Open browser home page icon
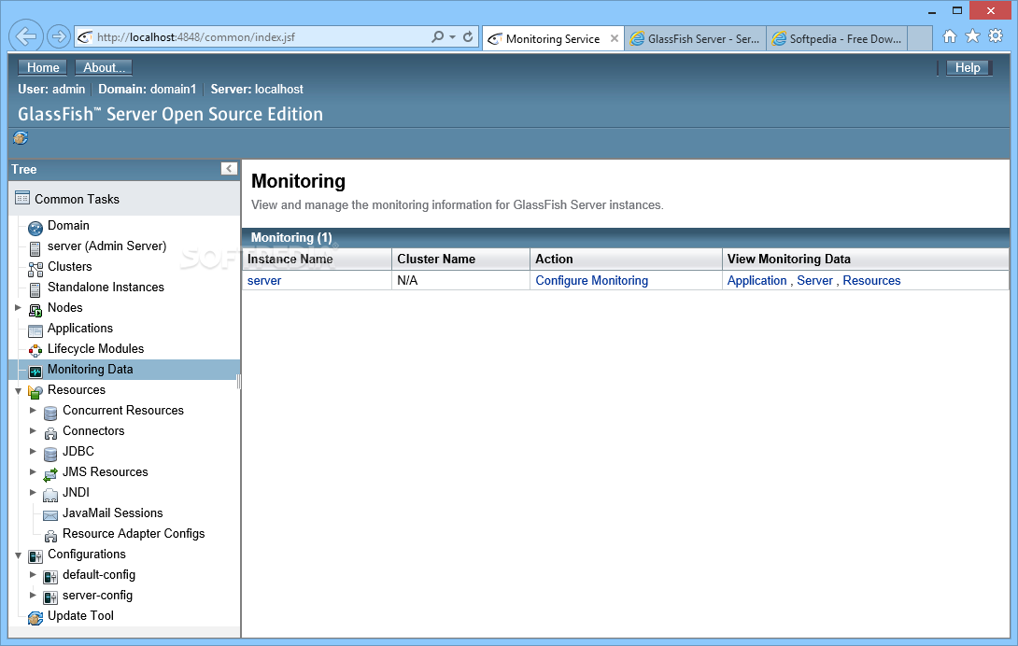Screen dimensions: 1018x646 [x=949, y=36]
